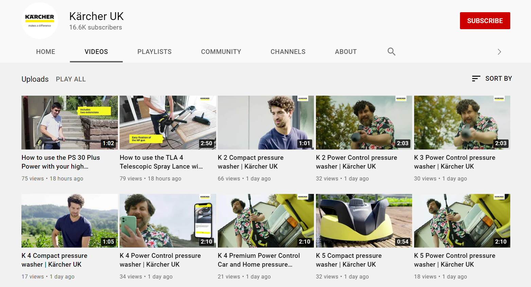Screen dimensions: 531x287
Task: Click the Kärcher channel logo avatar
Action: point(39,21)
